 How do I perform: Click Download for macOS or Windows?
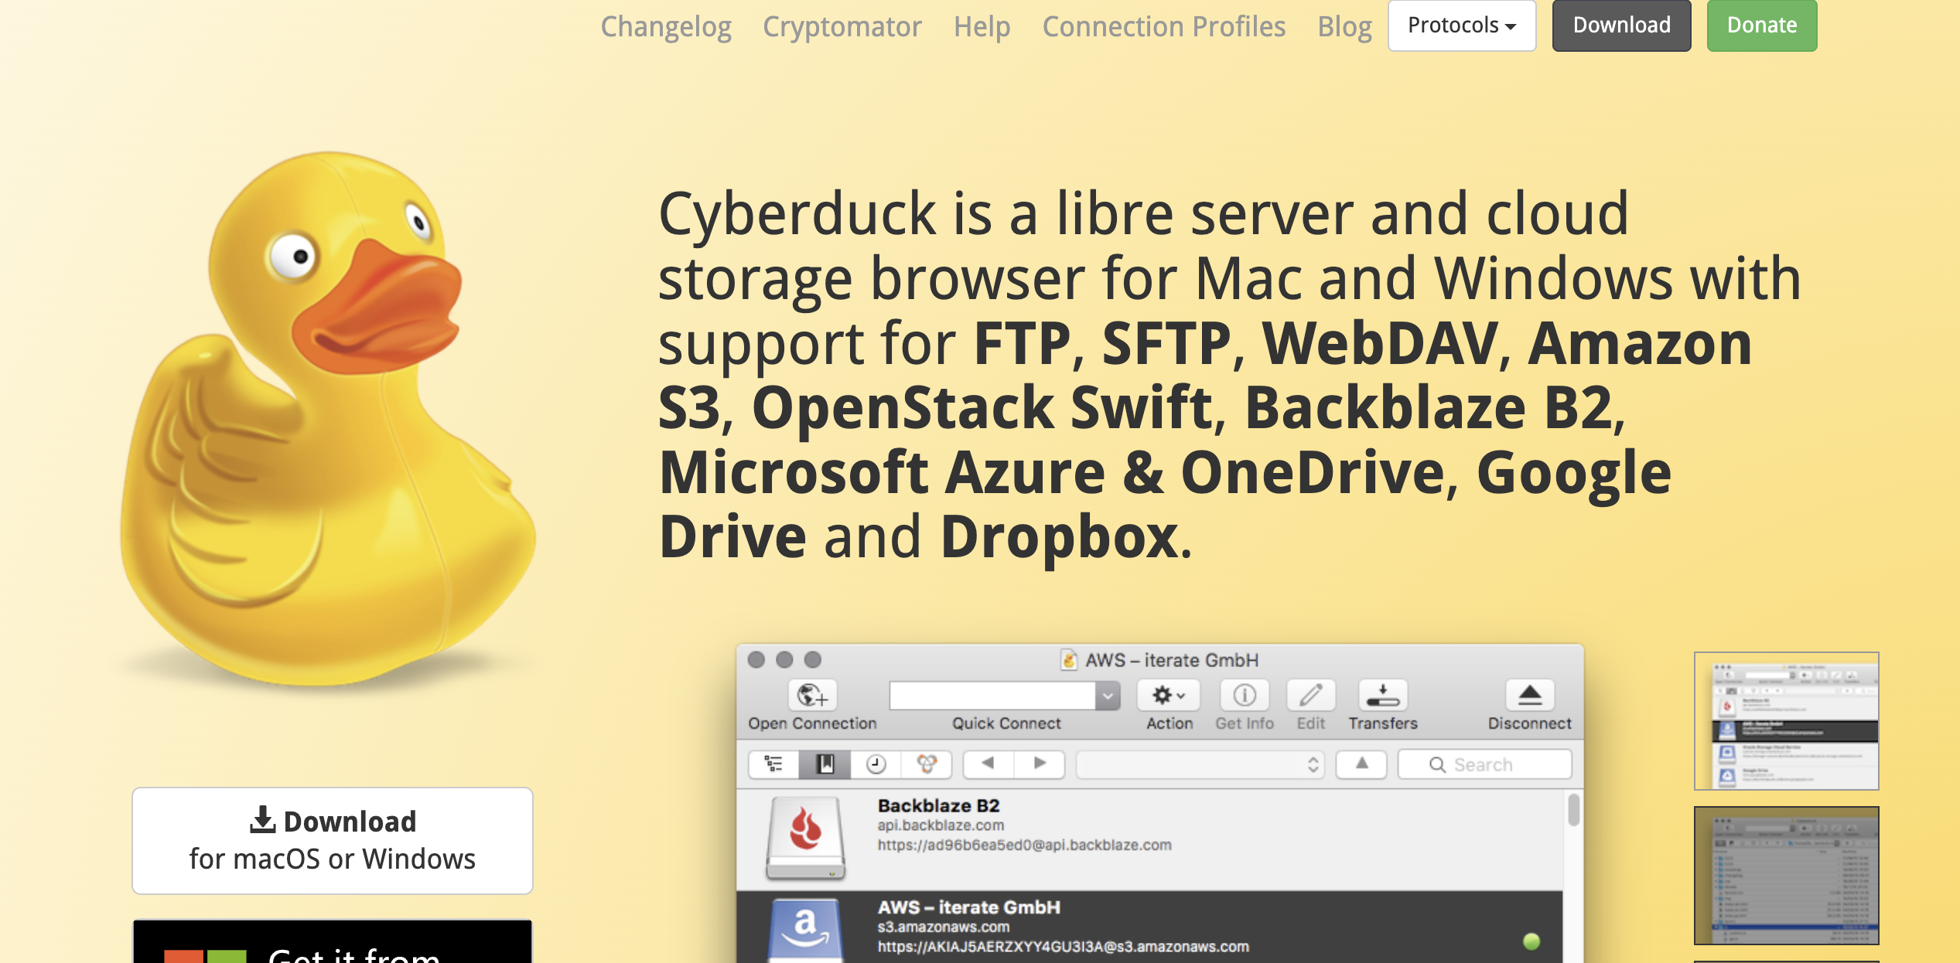pyautogui.click(x=333, y=839)
